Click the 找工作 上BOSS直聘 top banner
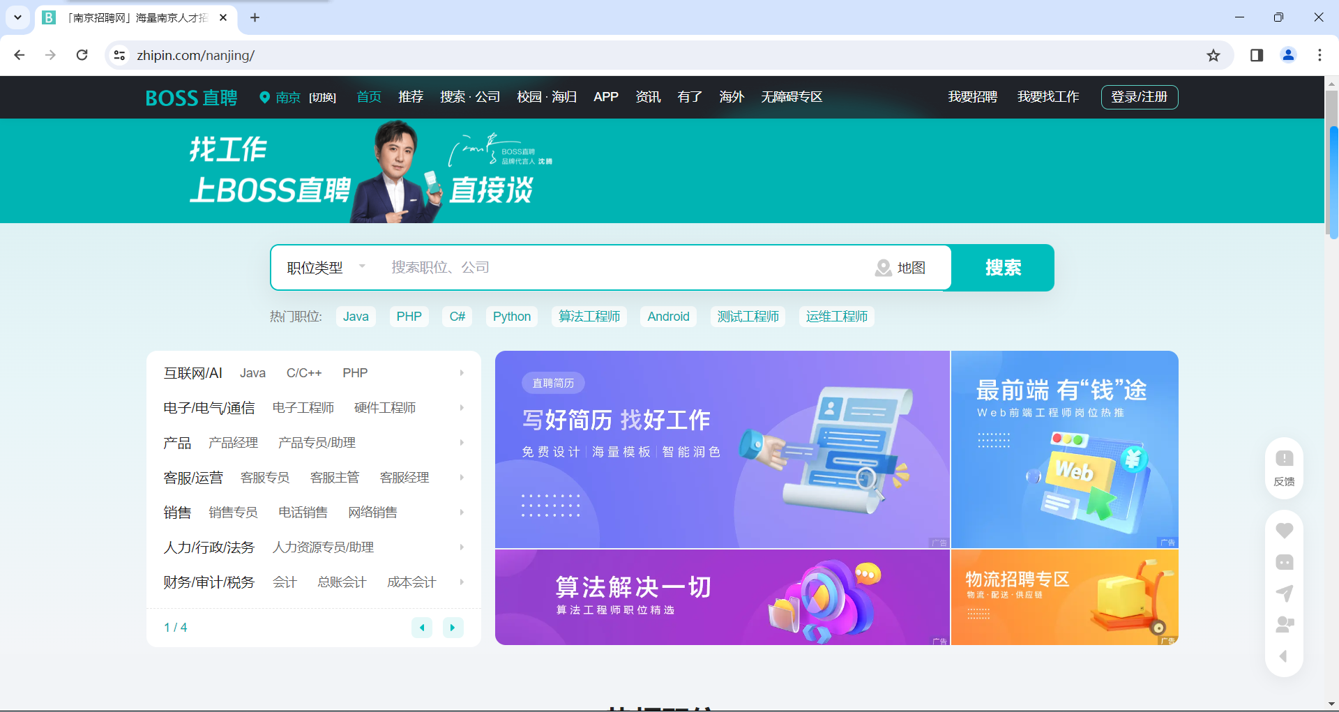Viewport: 1339px width, 712px height. (x=663, y=171)
